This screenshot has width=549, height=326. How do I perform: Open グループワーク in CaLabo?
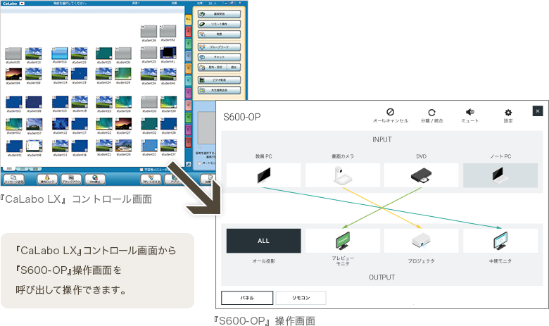[219, 47]
